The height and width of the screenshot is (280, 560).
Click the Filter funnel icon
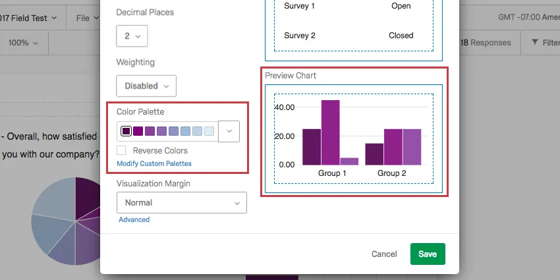(x=534, y=43)
